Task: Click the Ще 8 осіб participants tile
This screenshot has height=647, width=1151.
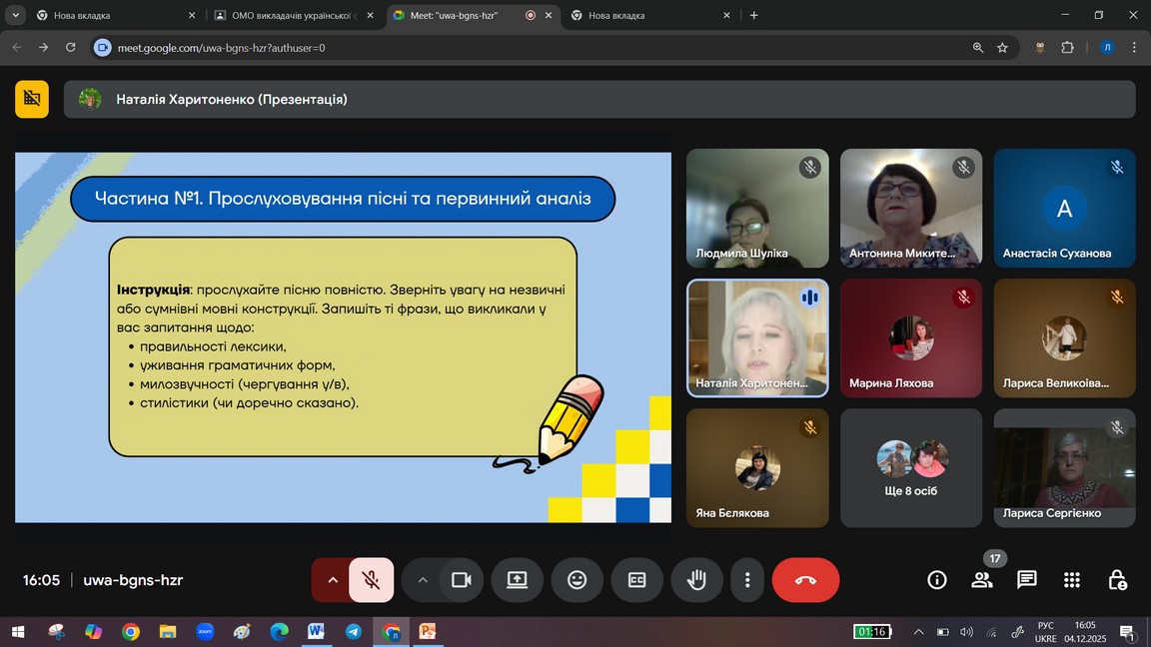Action: tap(910, 467)
